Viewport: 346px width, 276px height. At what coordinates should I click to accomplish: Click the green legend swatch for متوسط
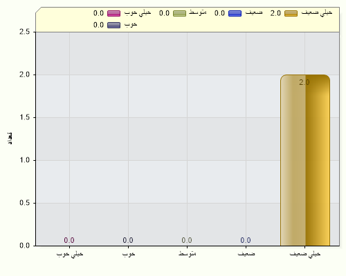pos(179,13)
